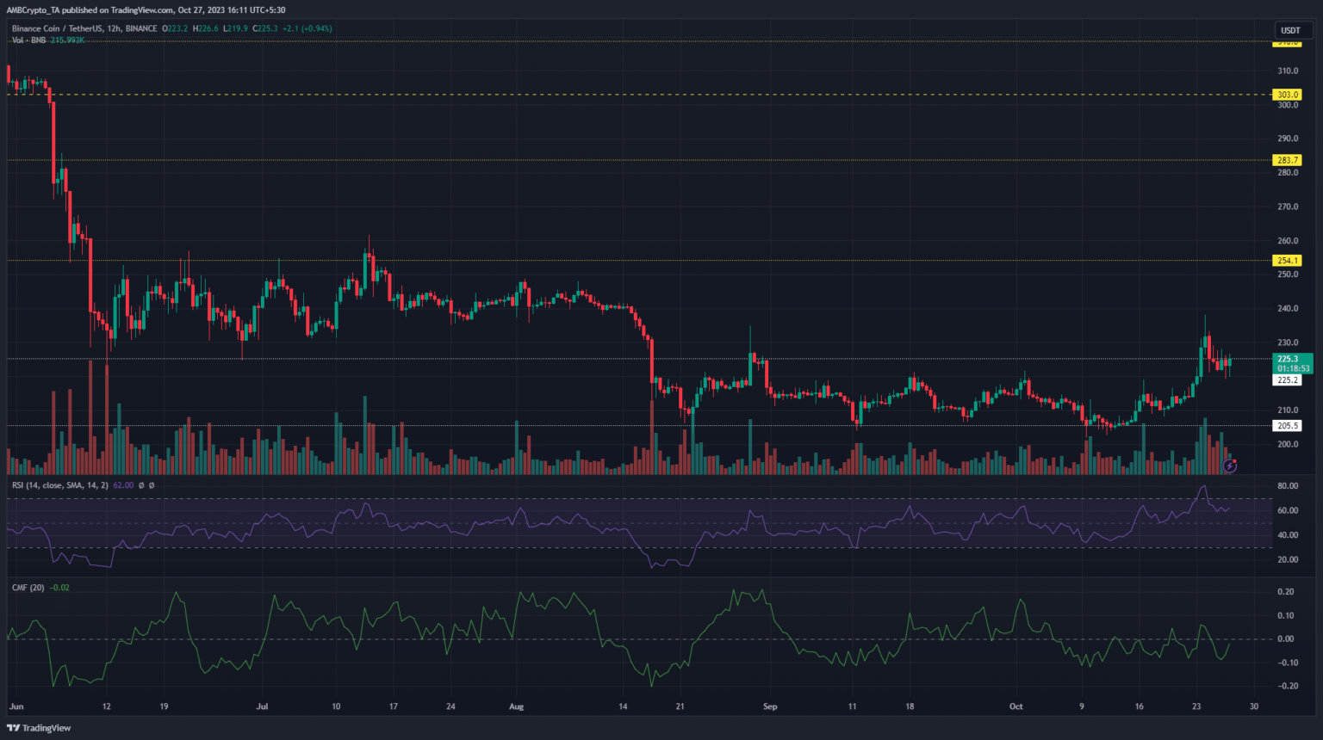Select the CMF (20) indicator label
Viewport: 1323px width, 740px height.
click(x=28, y=588)
